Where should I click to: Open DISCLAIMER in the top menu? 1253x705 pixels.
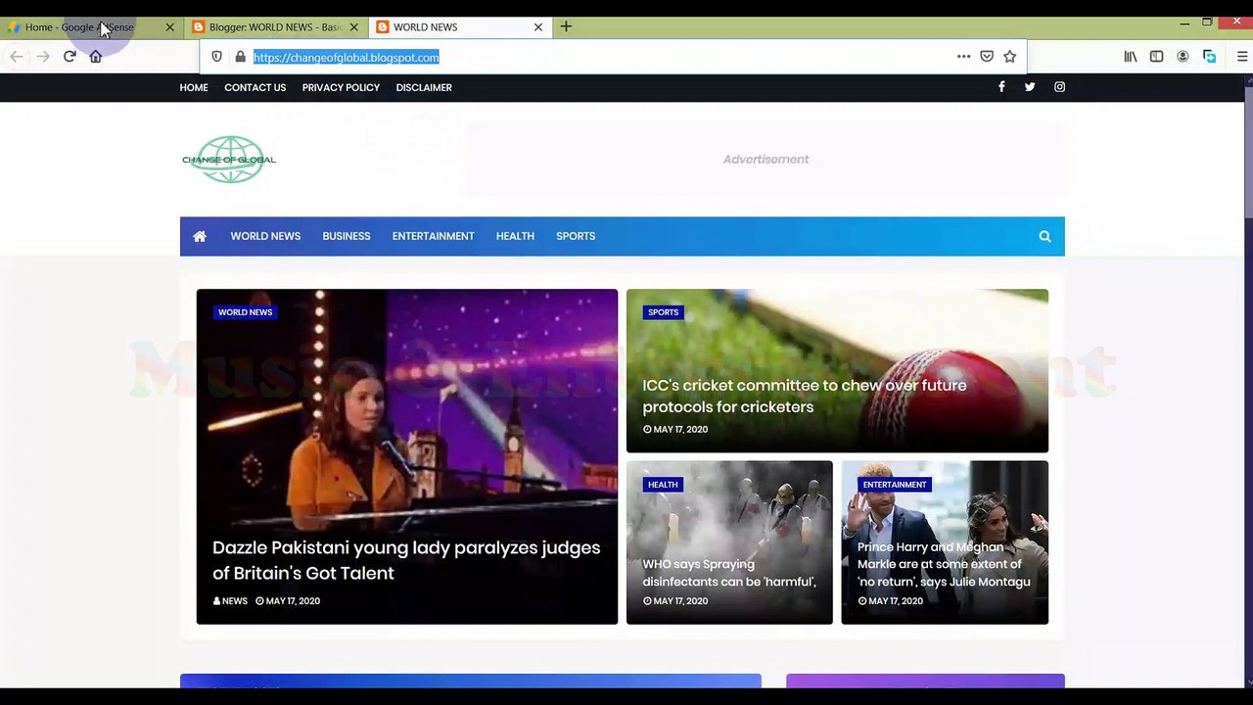424,87
